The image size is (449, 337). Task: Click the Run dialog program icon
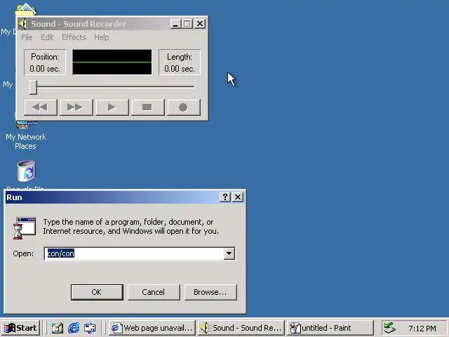(x=25, y=227)
